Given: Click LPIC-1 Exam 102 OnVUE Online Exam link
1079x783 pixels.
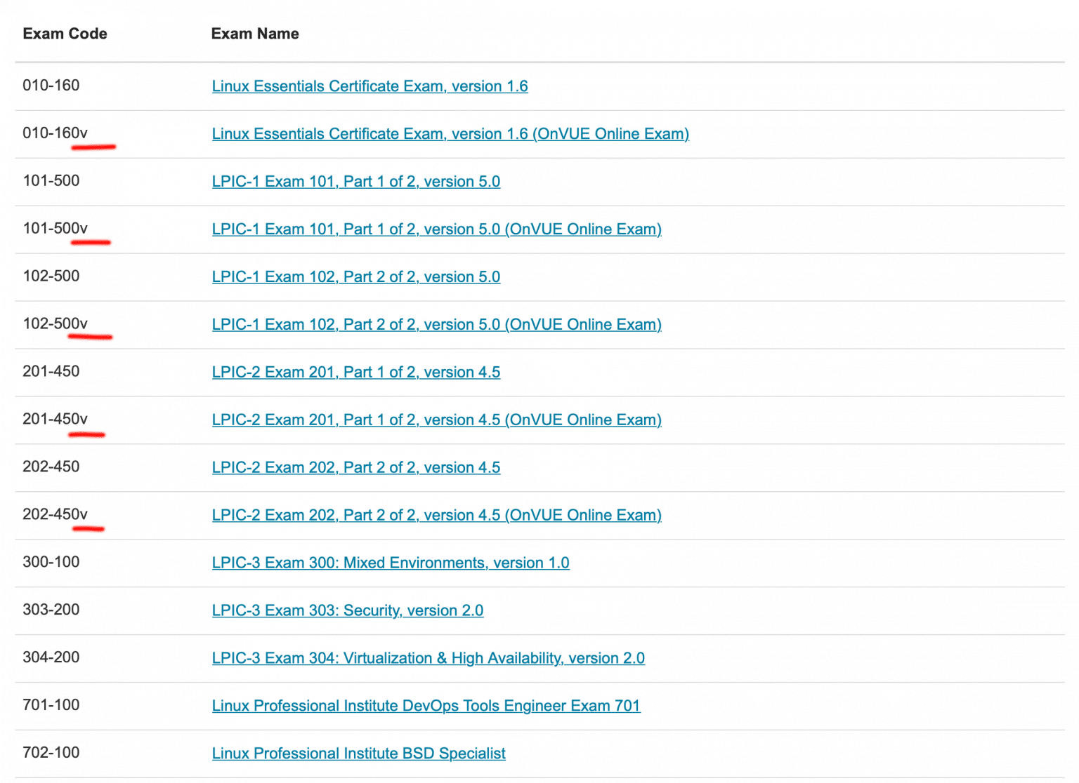Looking at the screenshot, I should 436,325.
